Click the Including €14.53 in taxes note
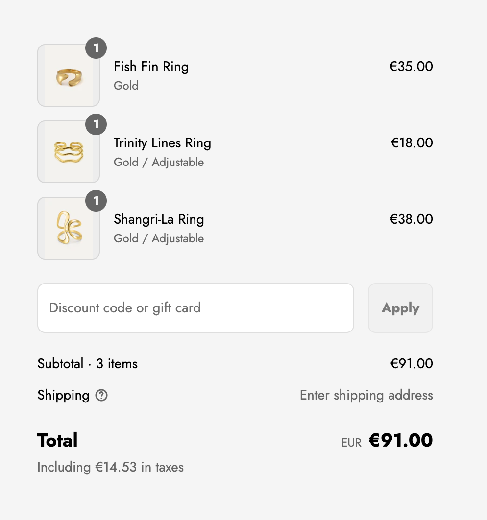The width and height of the screenshot is (487, 520). [x=110, y=467]
